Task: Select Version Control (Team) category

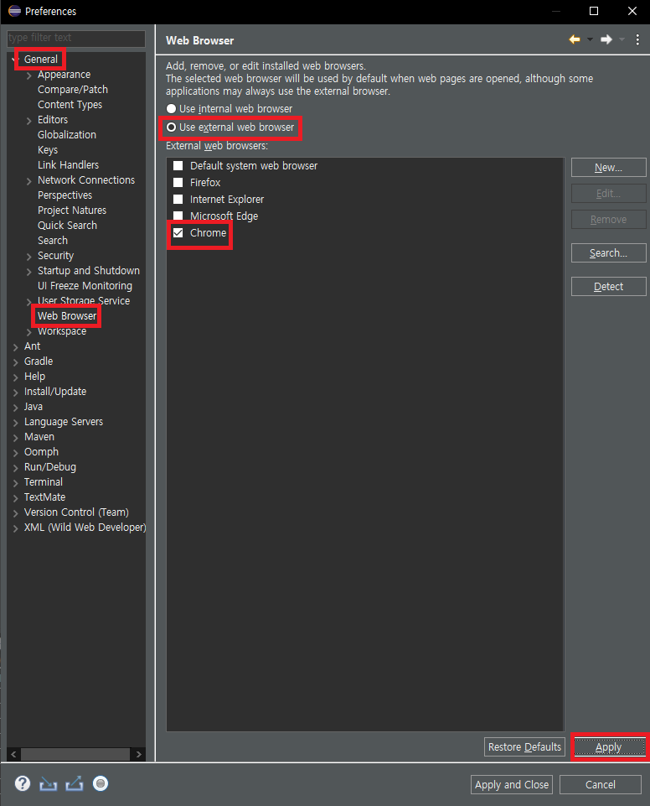Action: pyautogui.click(x=76, y=512)
